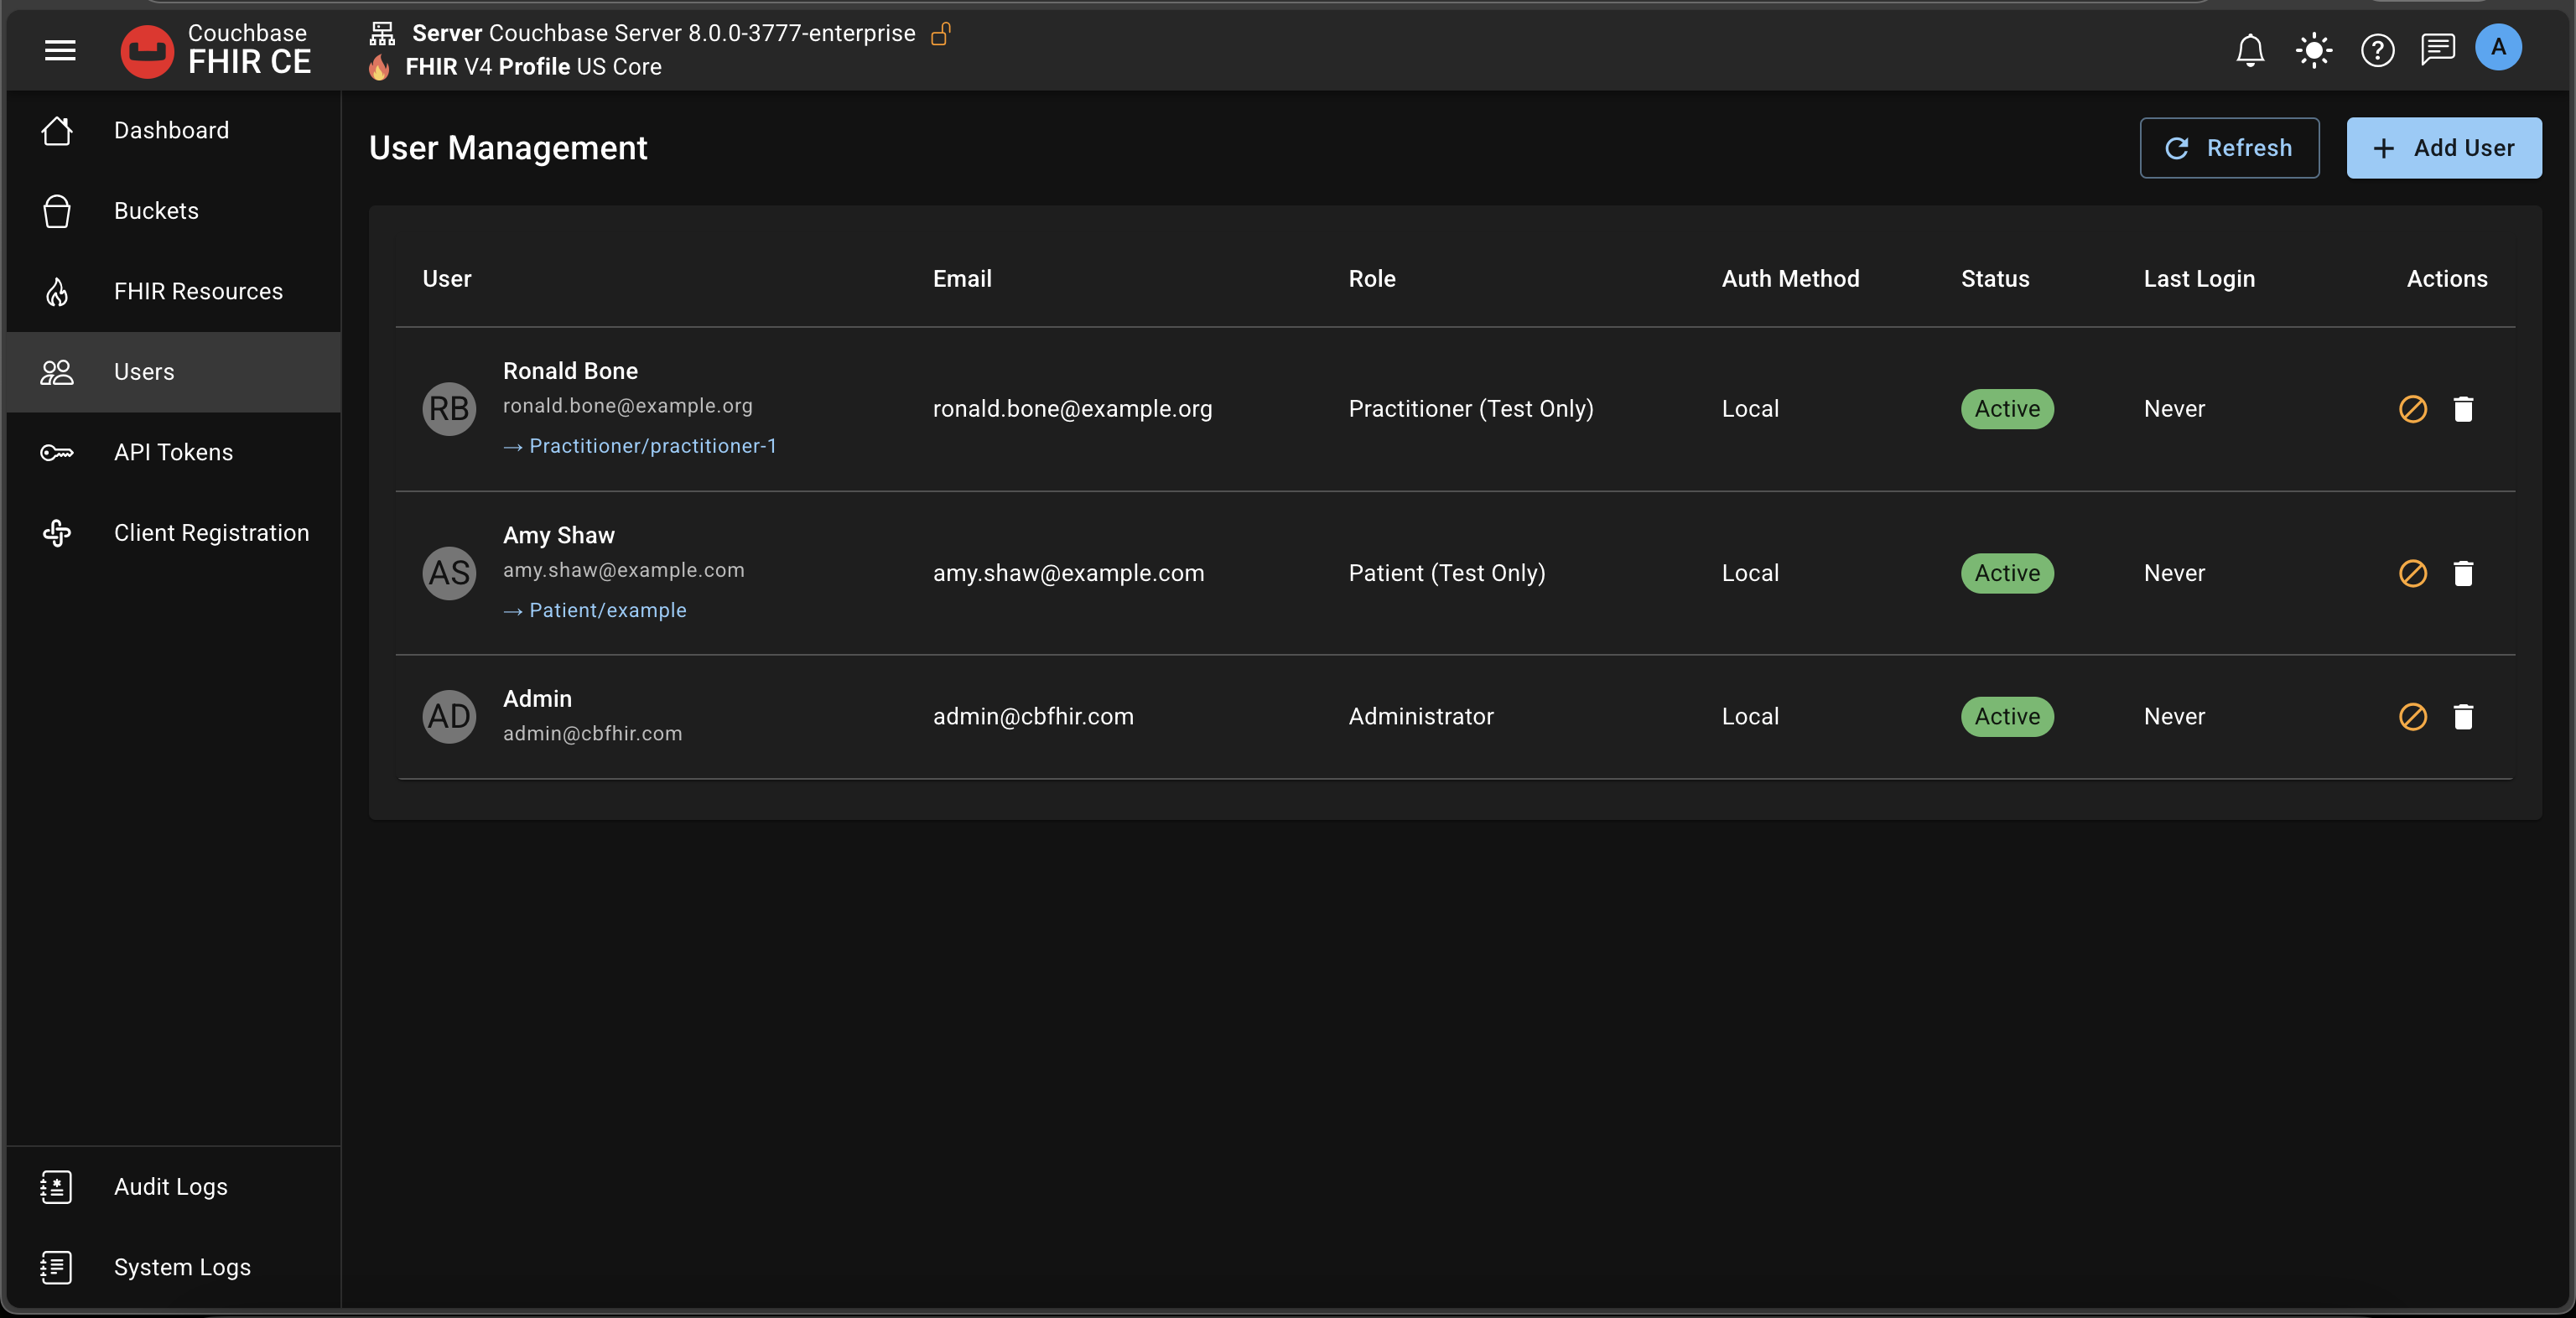Open the user avatar account menu
The width and height of the screenshot is (2576, 1318).
pyautogui.click(x=2498, y=47)
